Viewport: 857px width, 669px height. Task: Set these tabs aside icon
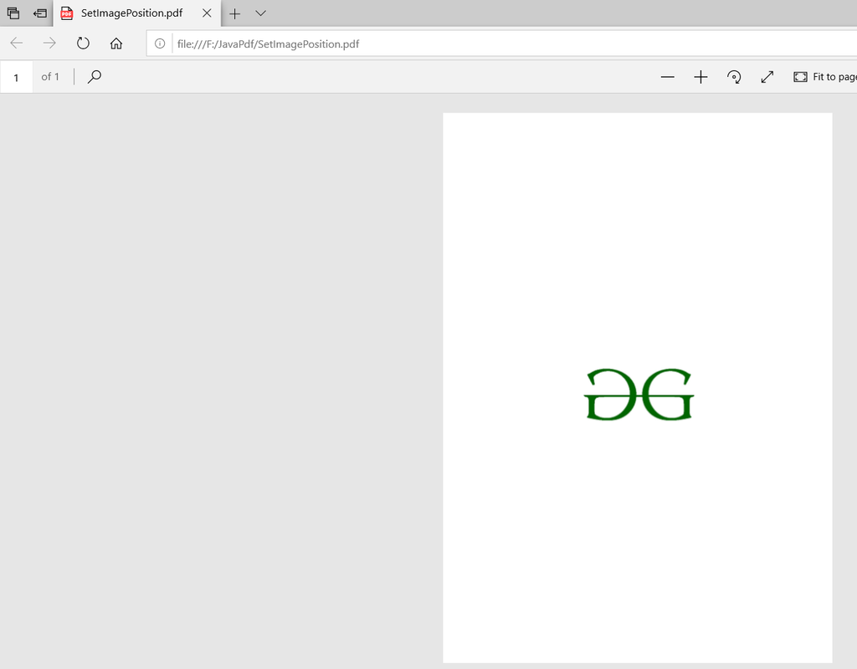point(40,13)
